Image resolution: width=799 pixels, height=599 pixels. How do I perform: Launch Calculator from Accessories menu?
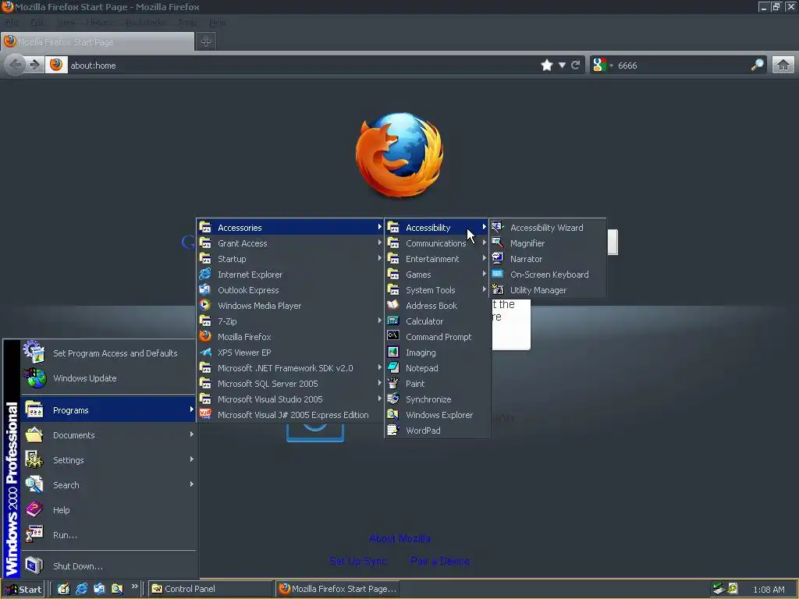(x=437, y=321)
